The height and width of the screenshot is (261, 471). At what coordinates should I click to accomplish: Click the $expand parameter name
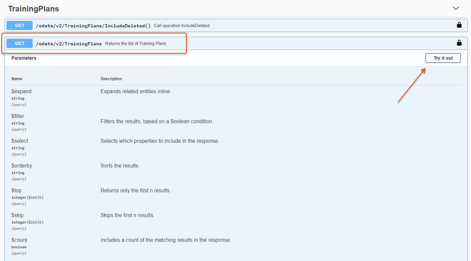tap(21, 92)
